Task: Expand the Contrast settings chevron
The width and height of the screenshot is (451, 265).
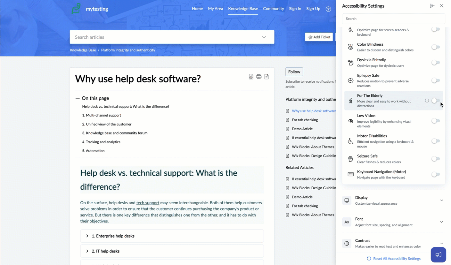Action: click(x=441, y=243)
